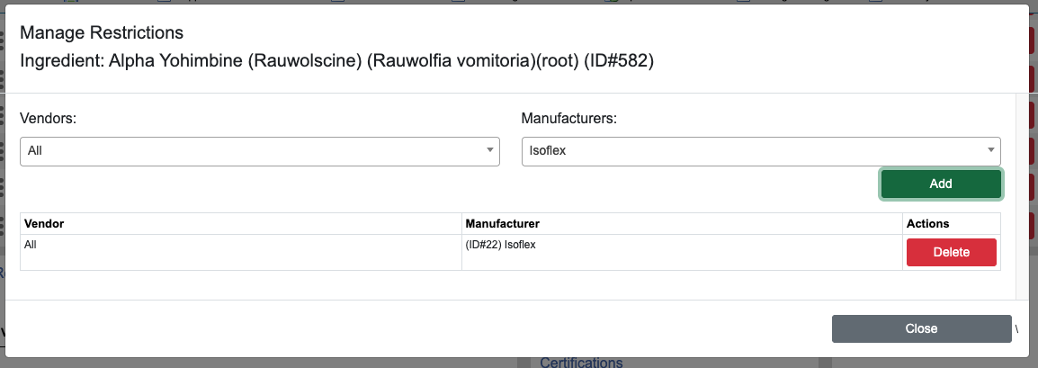The width and height of the screenshot is (1038, 368).
Task: Select the All vendor table cell
Action: (31, 244)
